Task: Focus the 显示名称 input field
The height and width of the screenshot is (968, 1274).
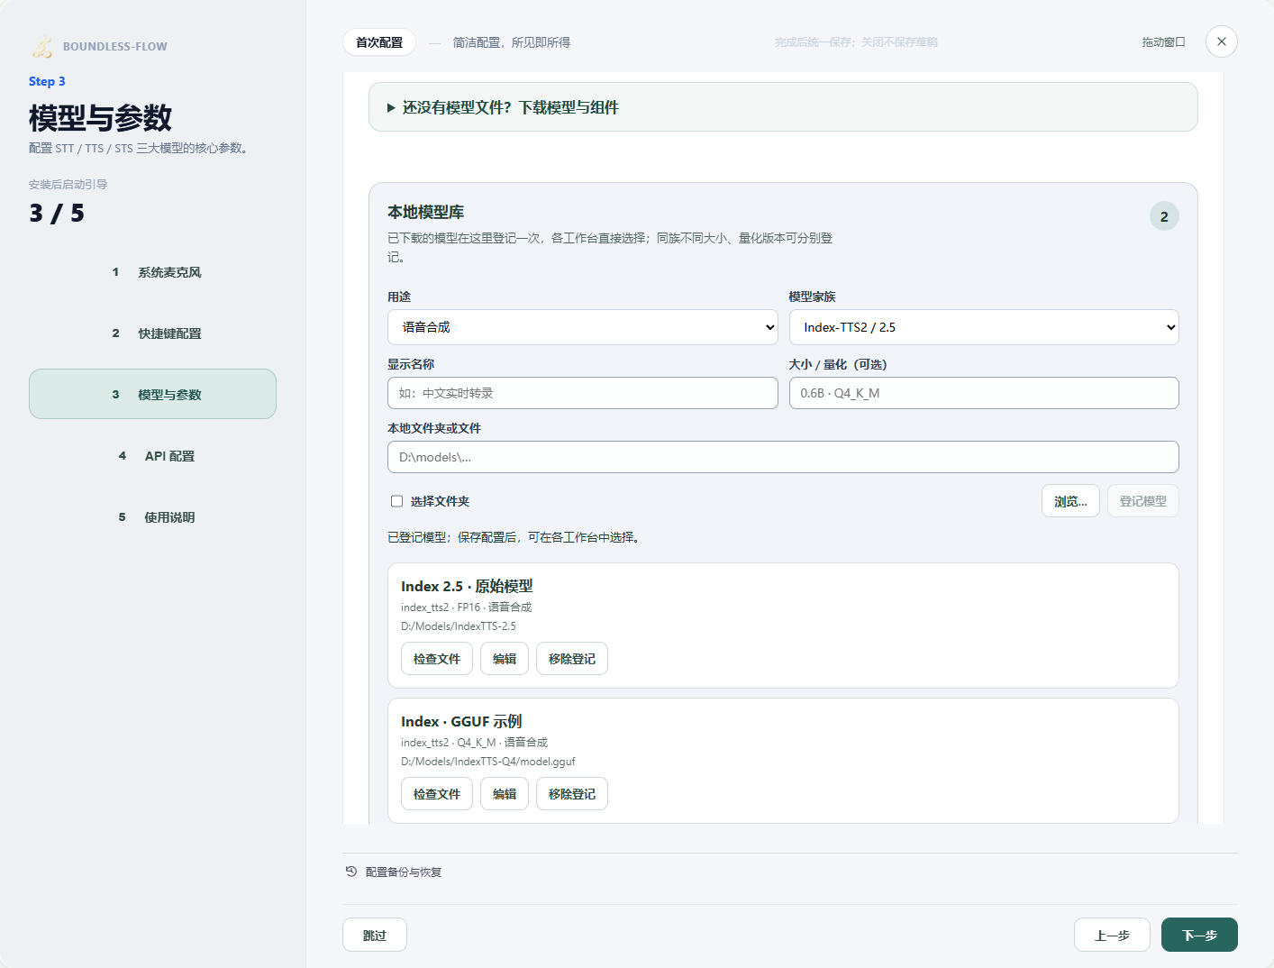Action: 583,393
